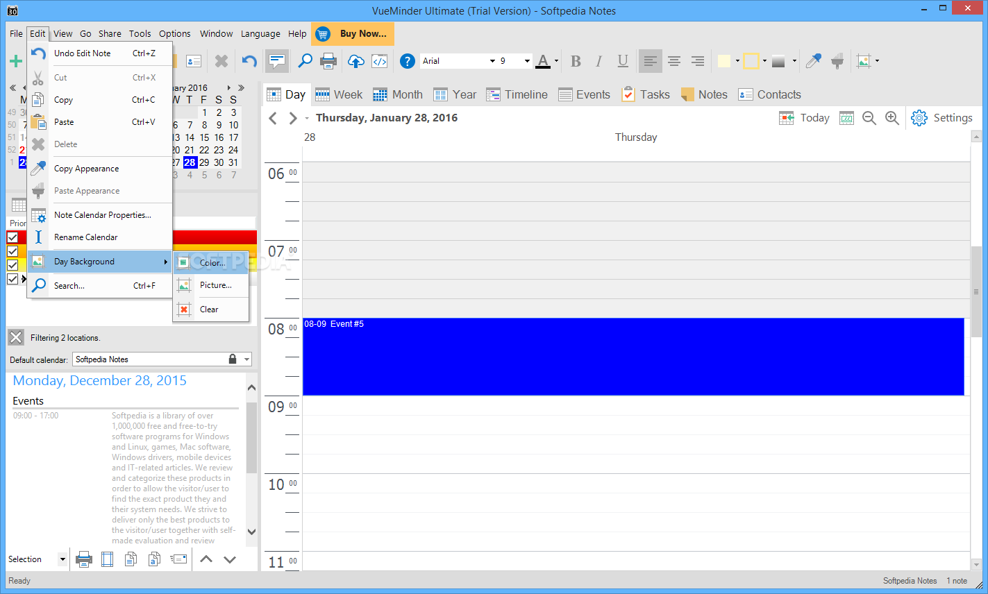Open the background color swatch dropdown arrow
988x594 pixels.
[x=737, y=61]
